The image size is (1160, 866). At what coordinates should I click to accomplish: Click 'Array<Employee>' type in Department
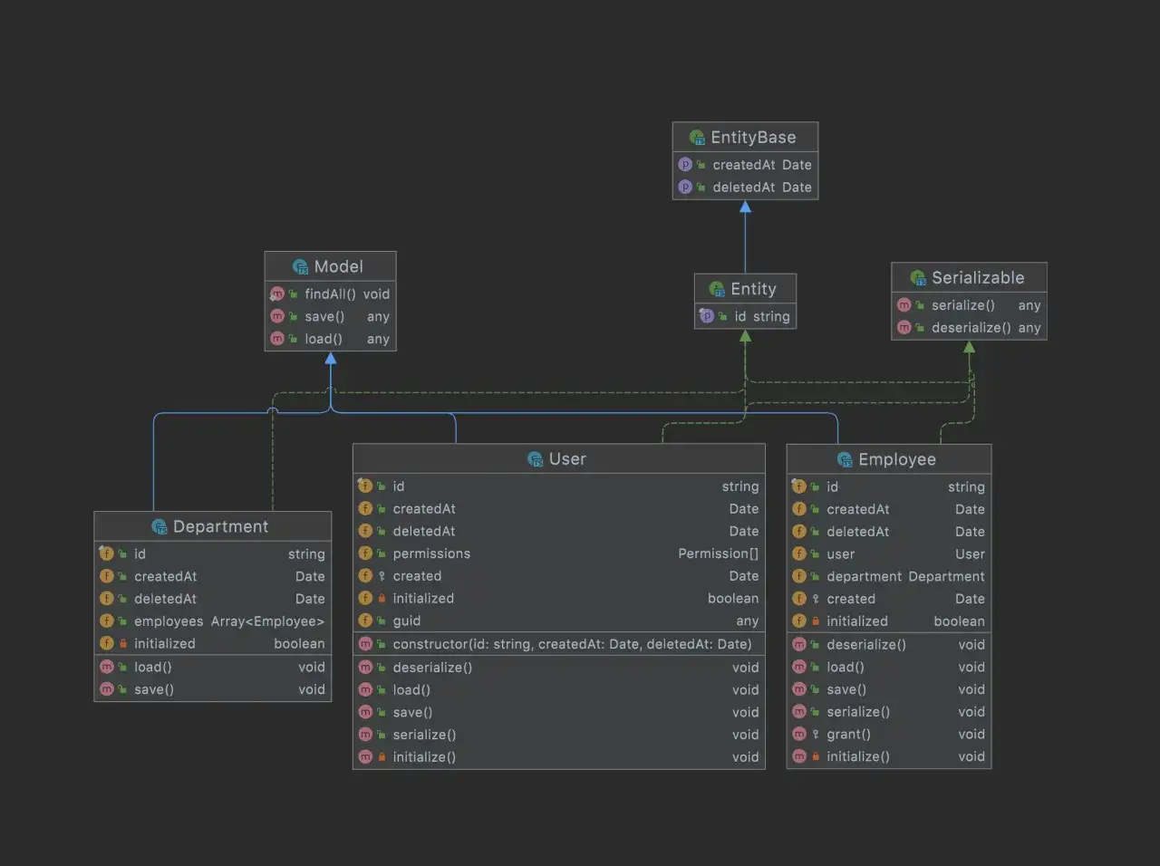click(x=267, y=621)
